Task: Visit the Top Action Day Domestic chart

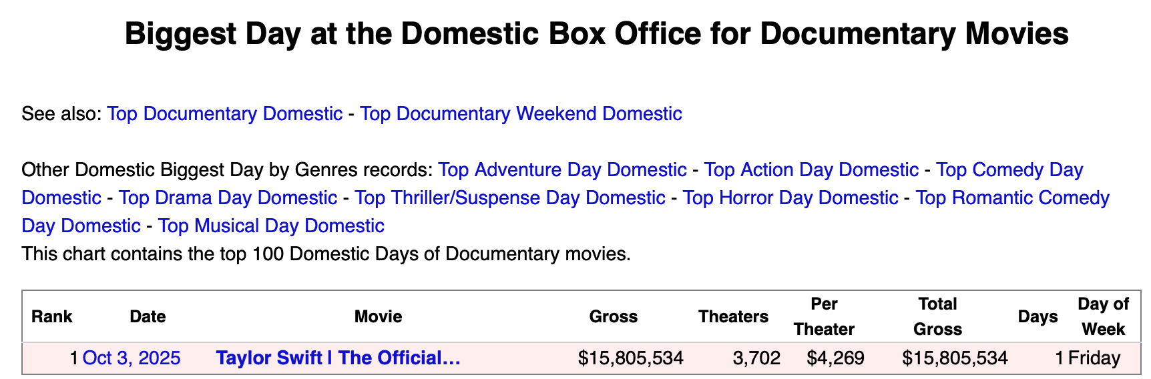Action: click(x=811, y=169)
